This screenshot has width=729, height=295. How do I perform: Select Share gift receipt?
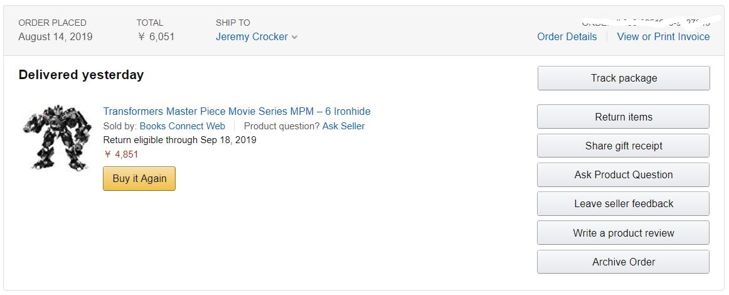pos(623,146)
